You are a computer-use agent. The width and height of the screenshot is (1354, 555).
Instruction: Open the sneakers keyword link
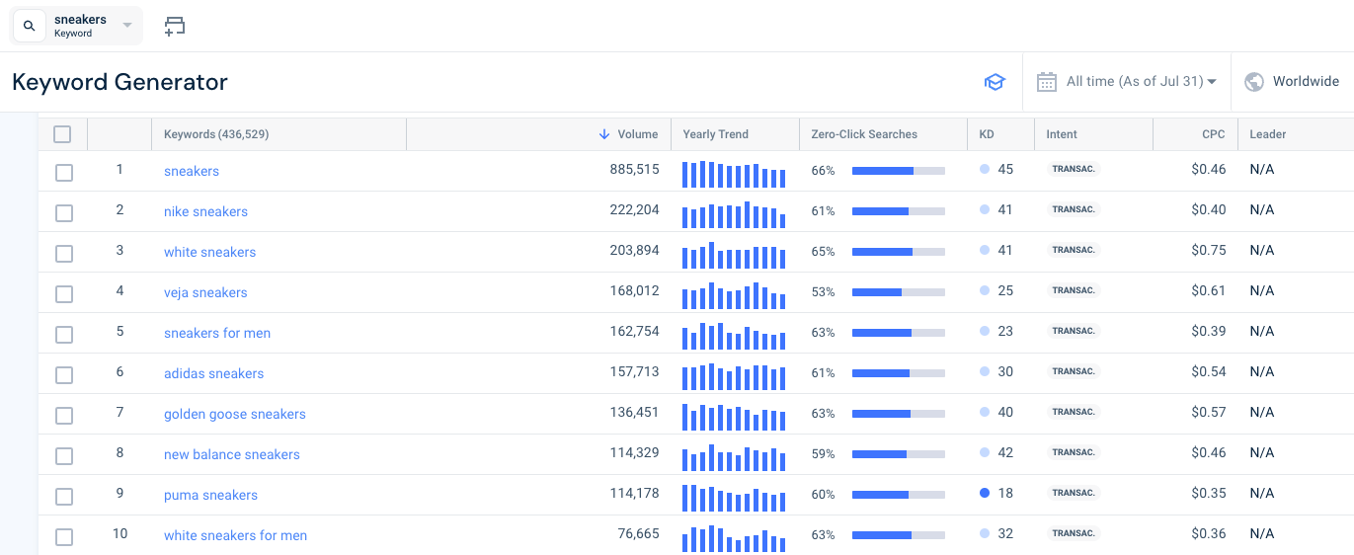[192, 171]
